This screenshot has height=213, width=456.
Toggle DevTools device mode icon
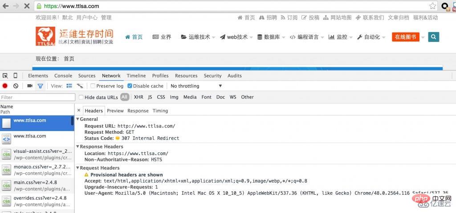16,76
